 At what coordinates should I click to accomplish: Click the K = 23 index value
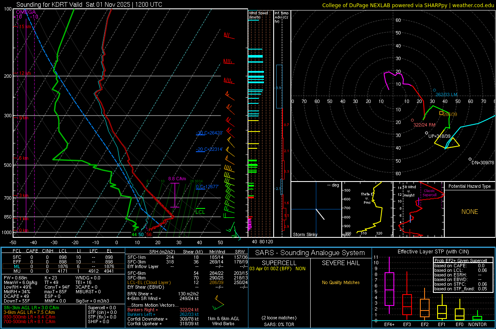pyautogui.click(x=50, y=278)
